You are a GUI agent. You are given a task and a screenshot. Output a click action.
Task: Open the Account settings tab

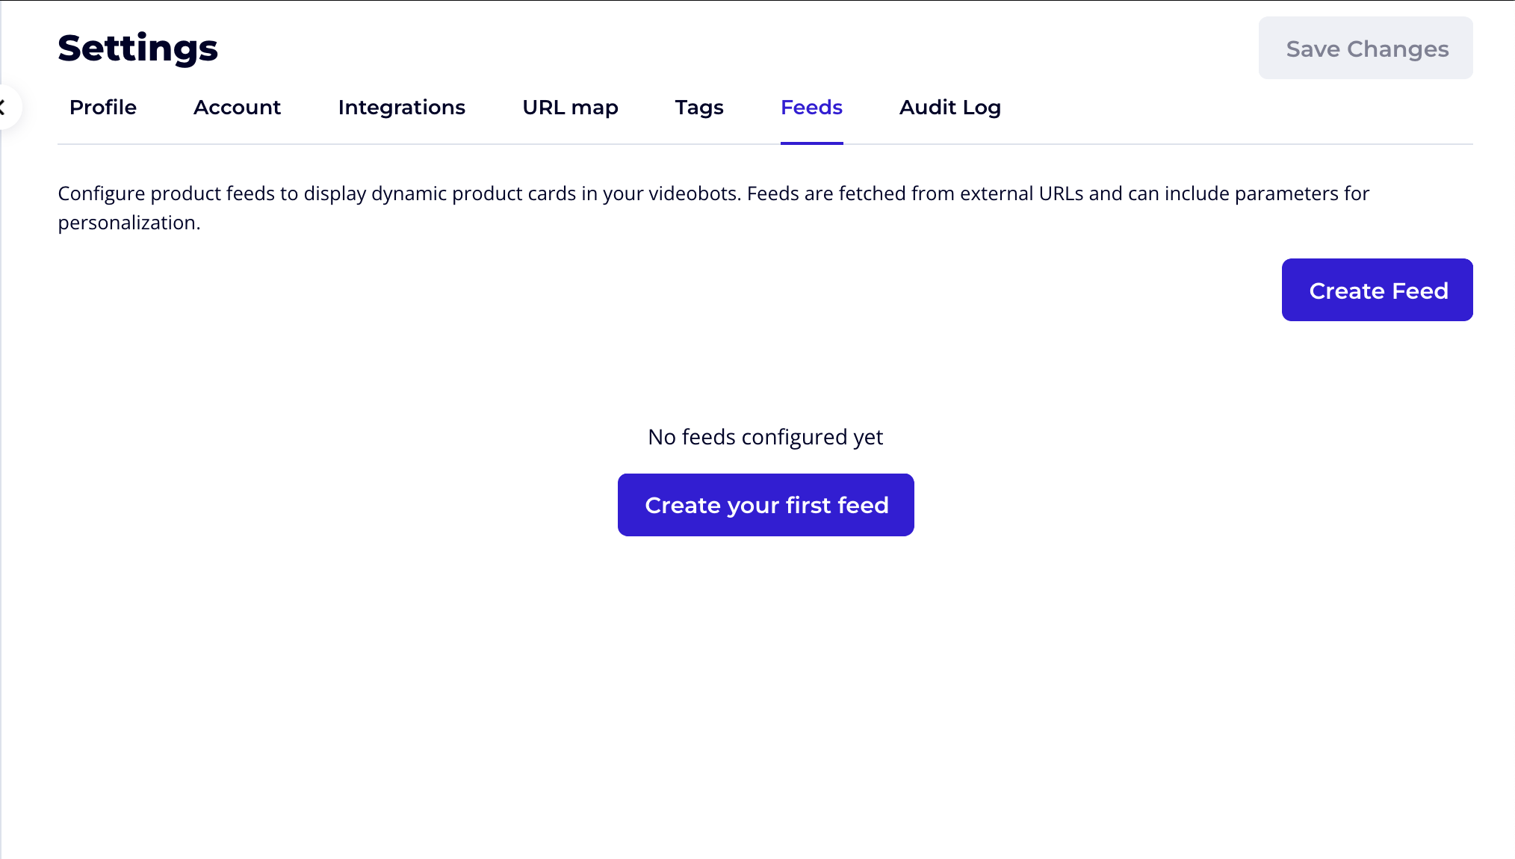(x=237, y=108)
